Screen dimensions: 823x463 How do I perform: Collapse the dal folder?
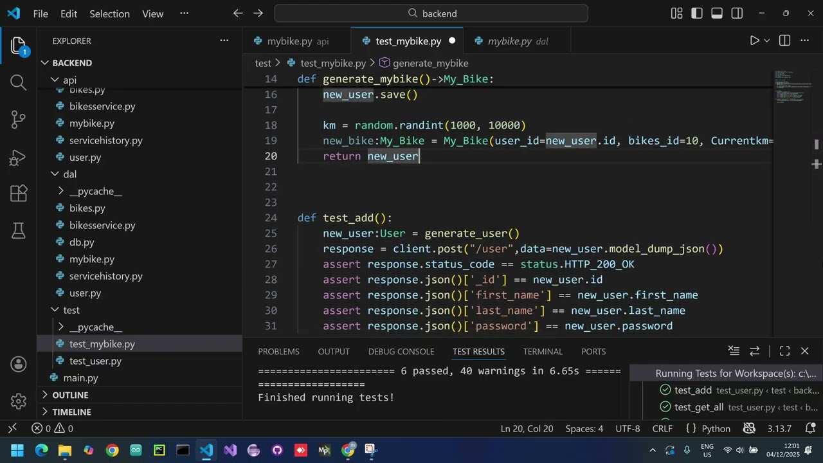tap(55, 174)
